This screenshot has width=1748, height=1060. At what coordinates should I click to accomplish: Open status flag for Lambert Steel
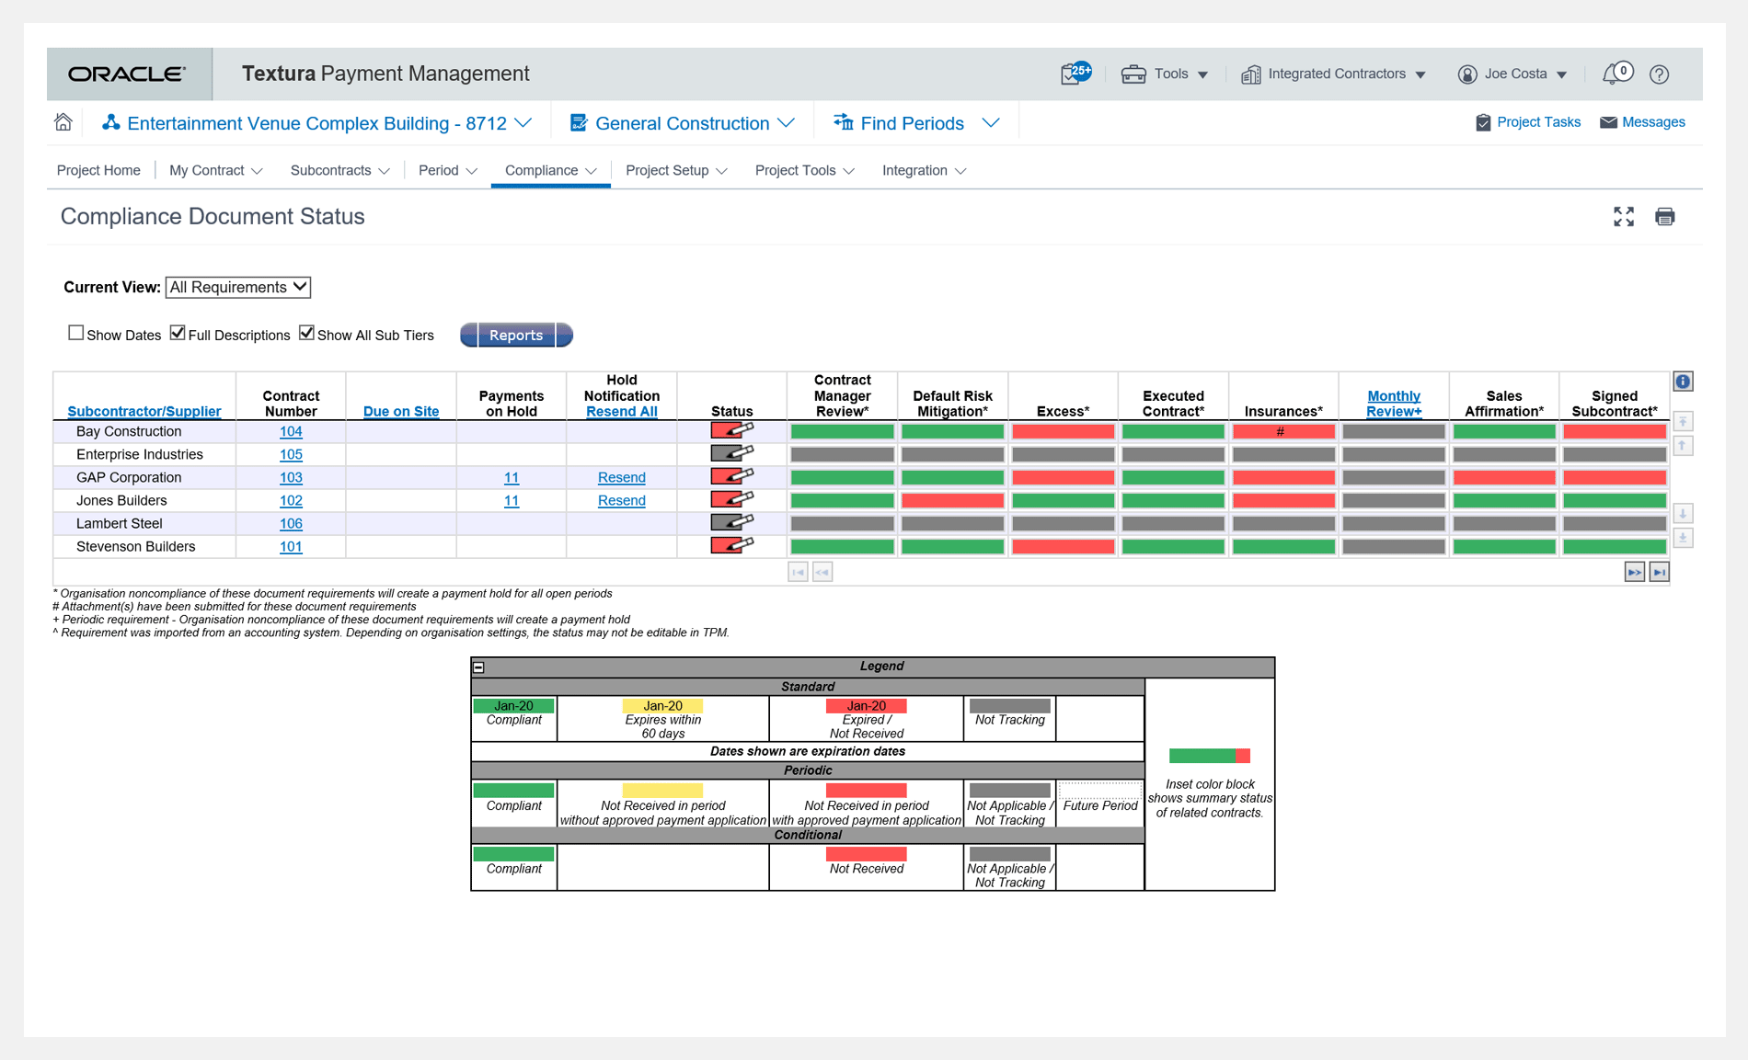(x=732, y=522)
